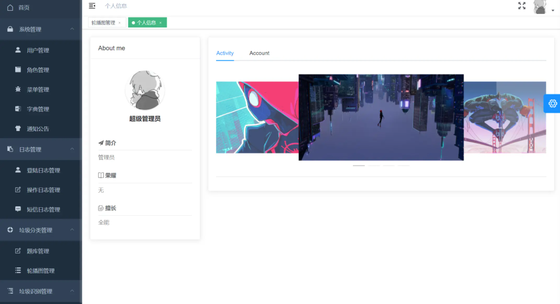This screenshot has width=560, height=304.
Task: Click the icon beside 角色管理
Action: pos(18,69)
